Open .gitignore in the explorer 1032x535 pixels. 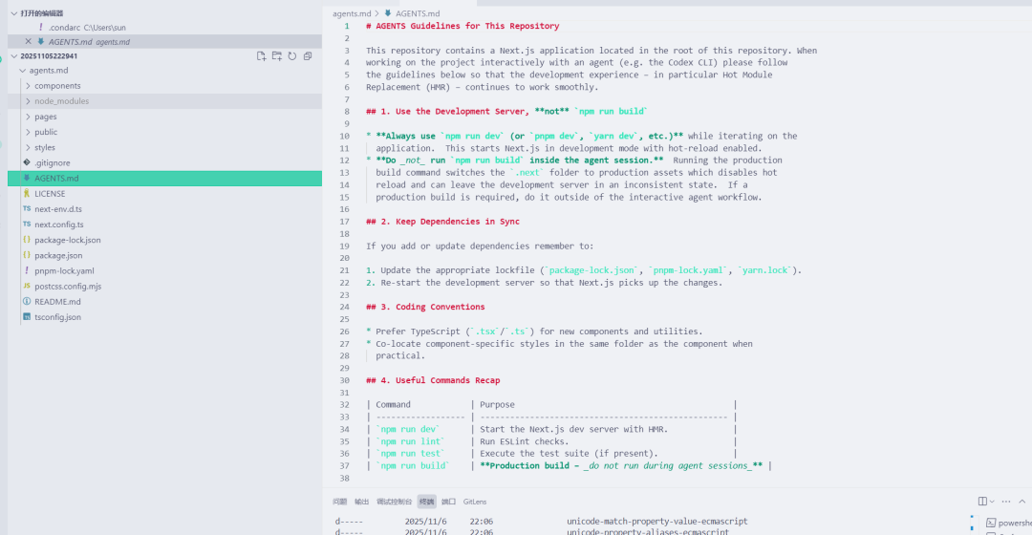(x=164, y=162)
